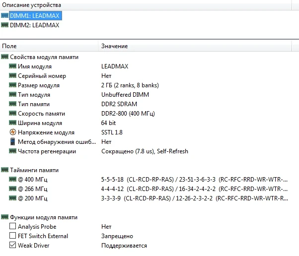Click the icon next to Тип памяти
Image resolution: width=299 pixels, height=256 pixels.
[x=12, y=104]
